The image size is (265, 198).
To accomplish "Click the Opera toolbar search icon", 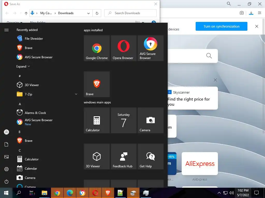I will pos(229,4).
